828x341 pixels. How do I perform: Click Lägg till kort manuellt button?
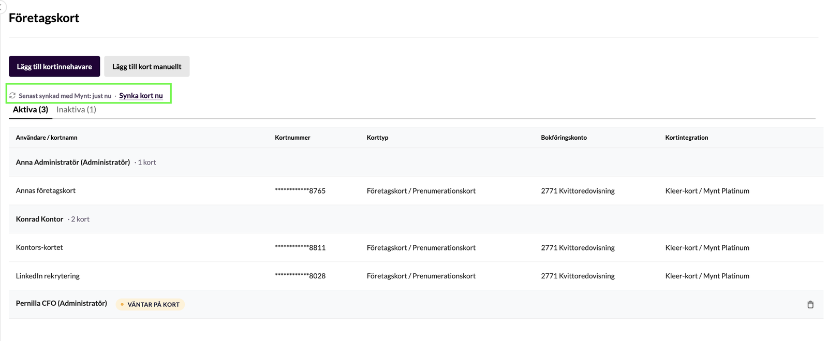click(x=147, y=66)
